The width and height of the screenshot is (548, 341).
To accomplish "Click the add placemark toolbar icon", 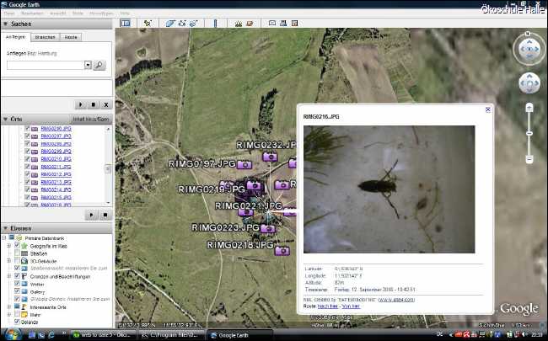I will point(148,23).
